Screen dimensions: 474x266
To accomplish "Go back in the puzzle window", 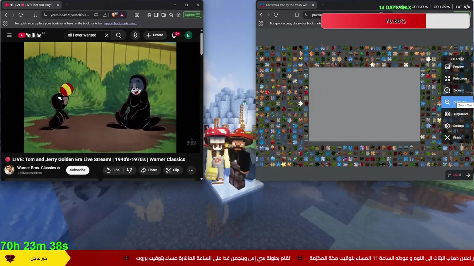I will (x=261, y=15).
